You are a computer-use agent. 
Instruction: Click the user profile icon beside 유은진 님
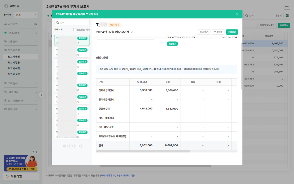(7, 6)
